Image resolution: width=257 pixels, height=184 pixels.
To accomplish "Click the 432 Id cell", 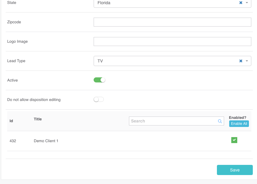I will click(x=13, y=141).
